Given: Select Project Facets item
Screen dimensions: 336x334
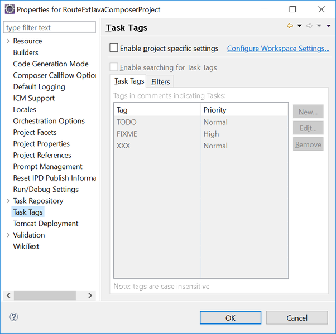Looking at the screenshot, I should click(x=35, y=132).
